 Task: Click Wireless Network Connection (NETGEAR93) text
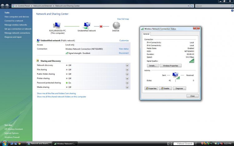pos(84,49)
